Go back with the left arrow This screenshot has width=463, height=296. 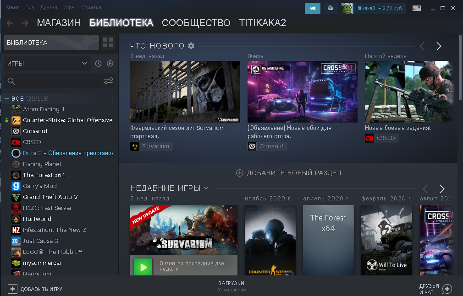click(x=10, y=23)
